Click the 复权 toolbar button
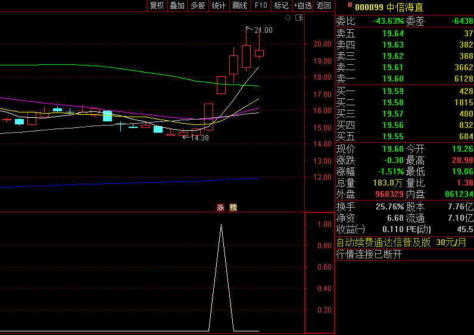This screenshot has height=335, width=474. pos(157,5)
